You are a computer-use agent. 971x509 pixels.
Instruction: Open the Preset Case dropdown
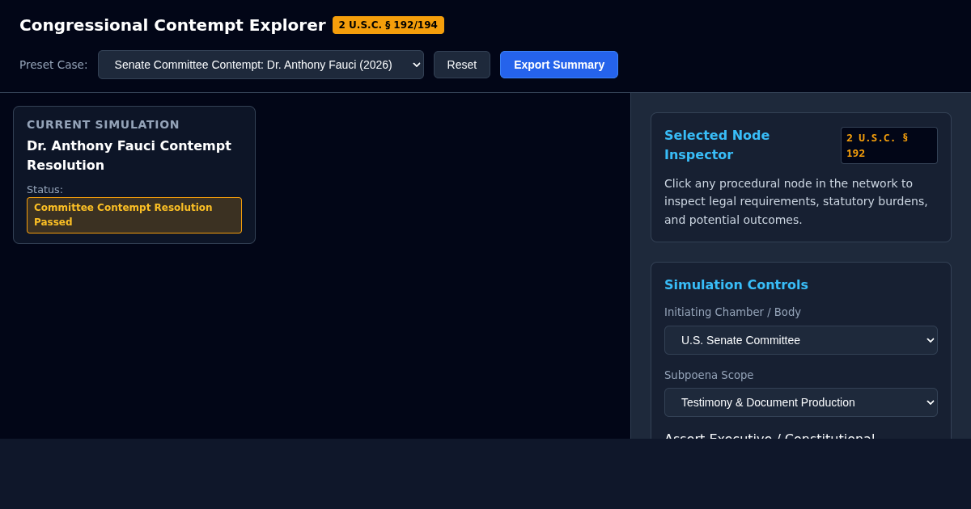(261, 65)
